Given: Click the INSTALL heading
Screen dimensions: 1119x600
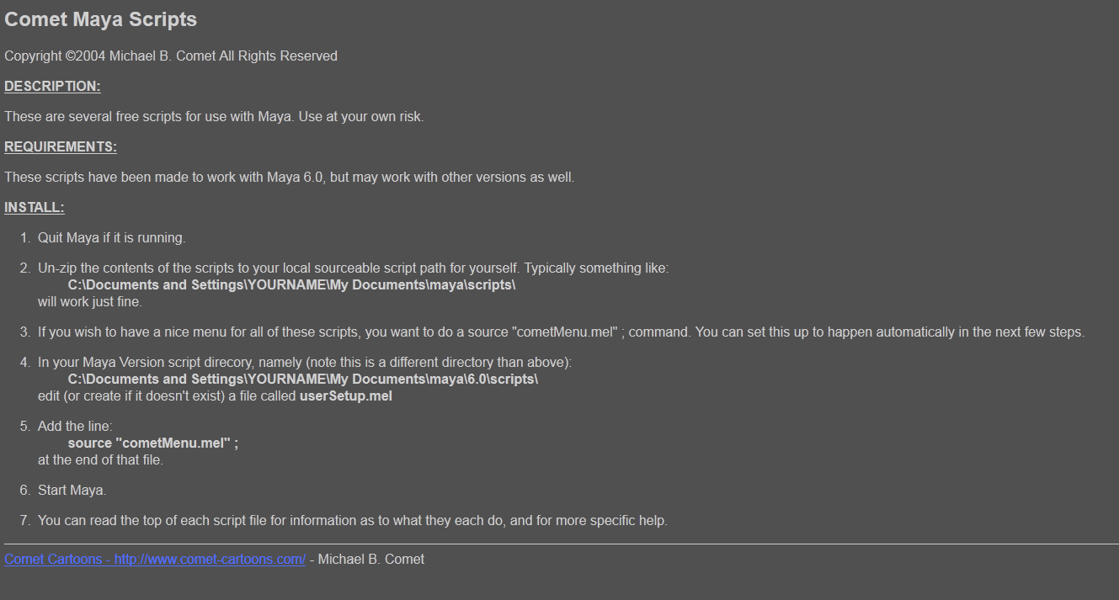Looking at the screenshot, I should point(35,208).
